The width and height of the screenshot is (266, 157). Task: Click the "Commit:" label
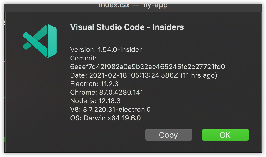(x=84, y=58)
